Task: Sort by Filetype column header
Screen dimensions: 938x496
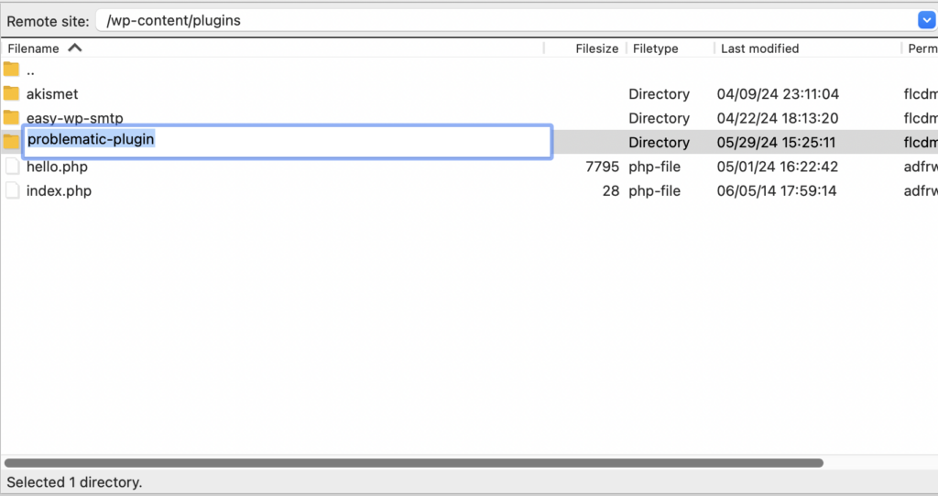Action: point(655,49)
